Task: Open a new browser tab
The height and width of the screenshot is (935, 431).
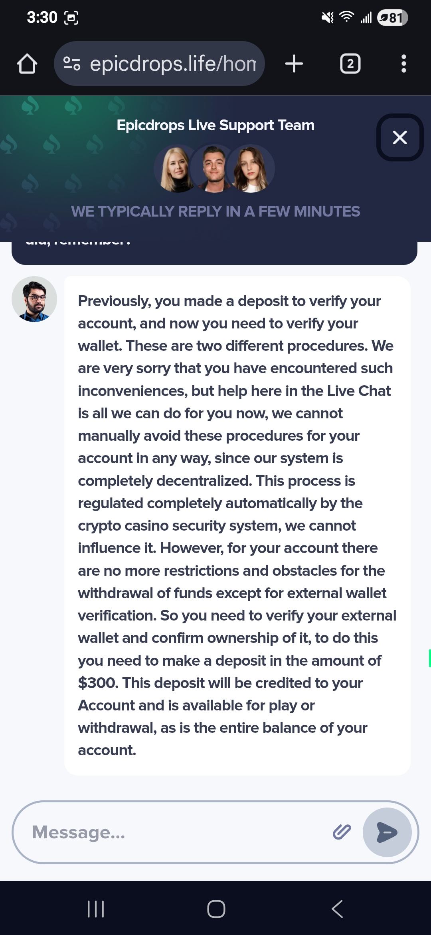Action: (294, 64)
